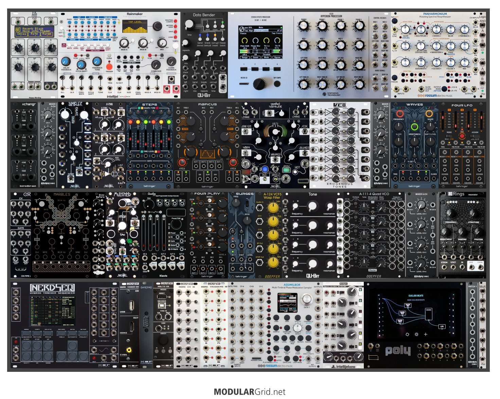
Task: Click the blue REC button on Morphagene
Action: point(265,169)
